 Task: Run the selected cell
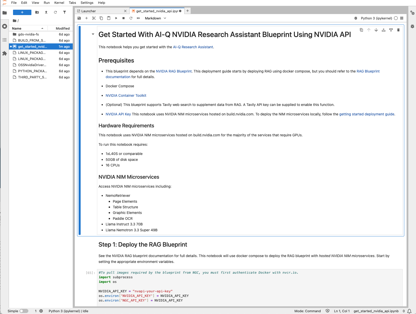point(116,18)
